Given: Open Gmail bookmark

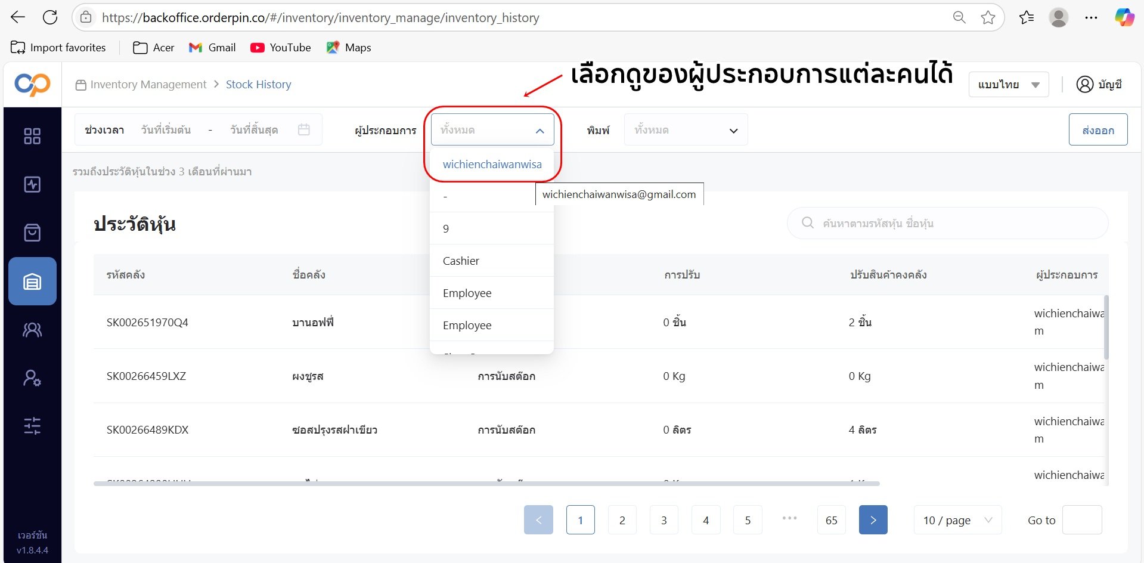Looking at the screenshot, I should (x=212, y=48).
